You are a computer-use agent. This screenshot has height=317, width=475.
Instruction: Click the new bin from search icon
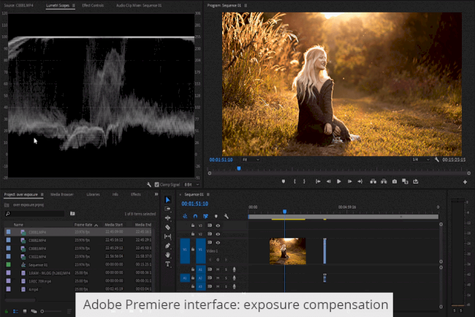click(x=72, y=214)
